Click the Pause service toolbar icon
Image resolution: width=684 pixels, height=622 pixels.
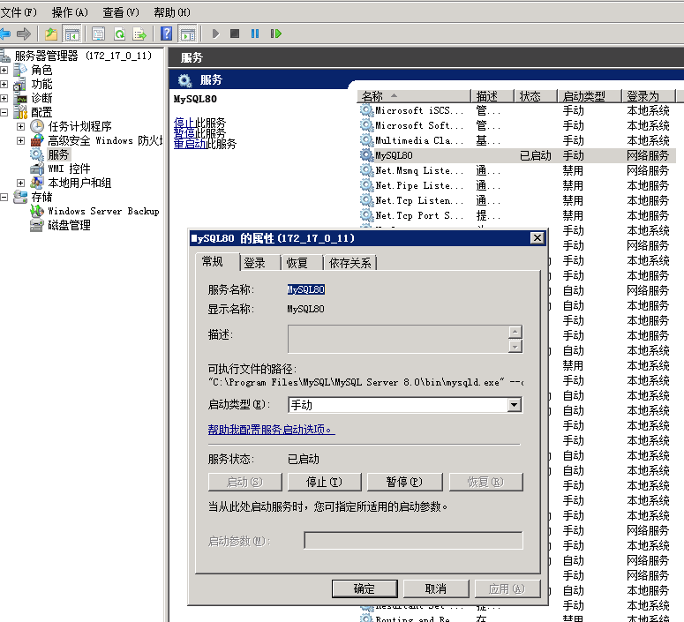point(255,34)
